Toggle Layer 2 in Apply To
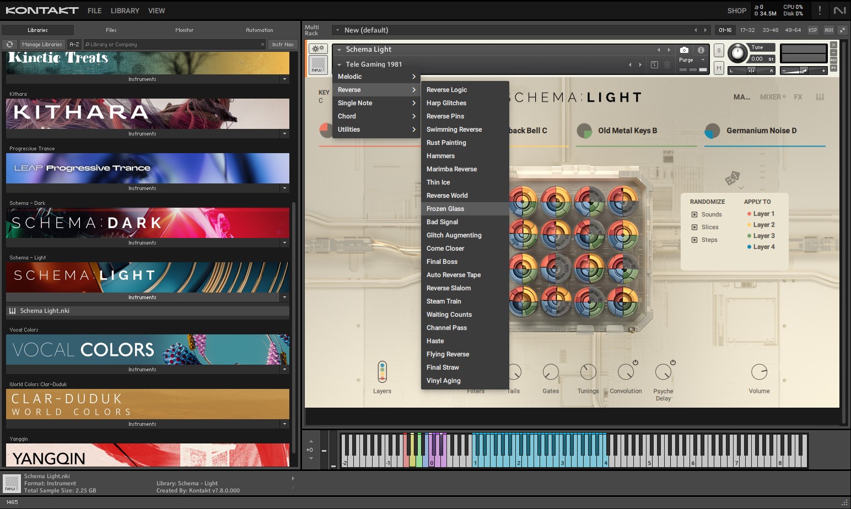The image size is (851, 509). pyautogui.click(x=761, y=225)
